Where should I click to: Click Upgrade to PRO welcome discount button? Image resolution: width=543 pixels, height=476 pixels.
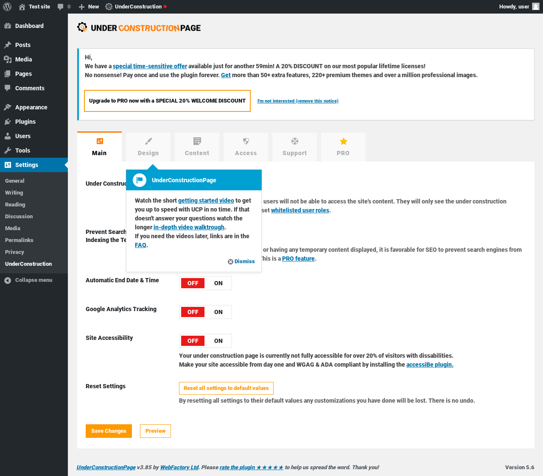(167, 101)
